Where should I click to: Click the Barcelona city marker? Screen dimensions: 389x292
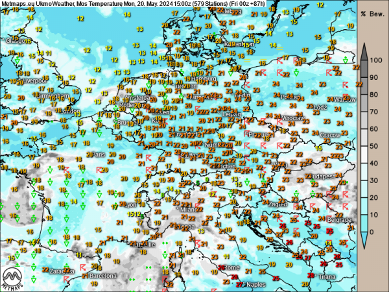(x=90, y=276)
